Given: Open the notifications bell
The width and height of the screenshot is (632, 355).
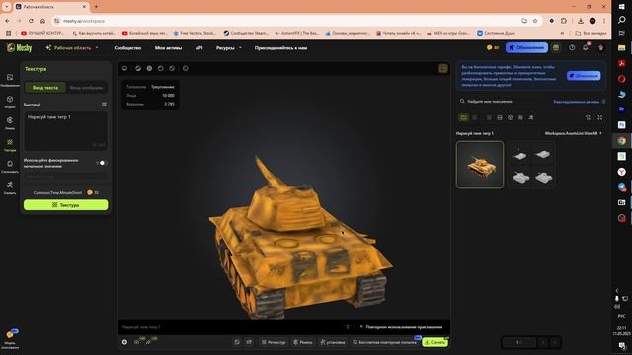Looking at the screenshot, I should (x=586, y=48).
